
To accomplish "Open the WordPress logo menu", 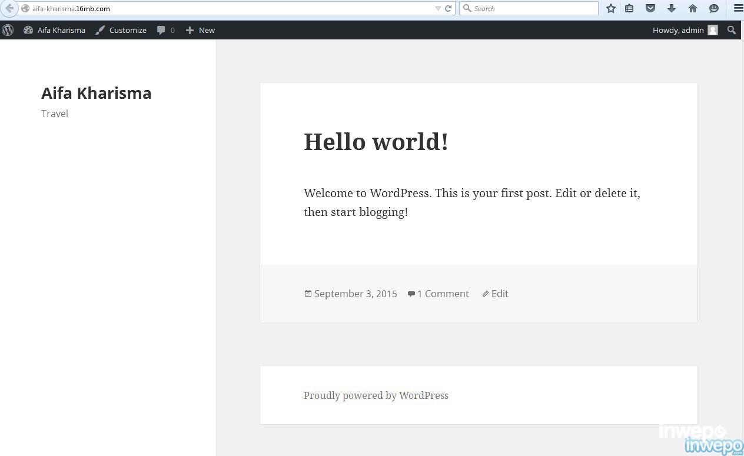I will [x=8, y=30].
